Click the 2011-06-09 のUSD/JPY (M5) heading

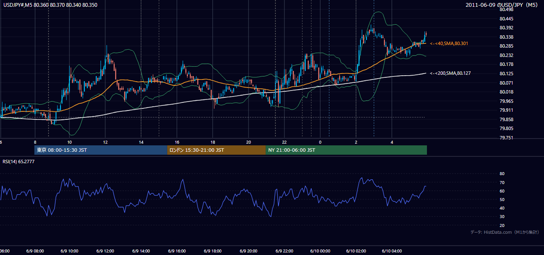pyautogui.click(x=502, y=5)
